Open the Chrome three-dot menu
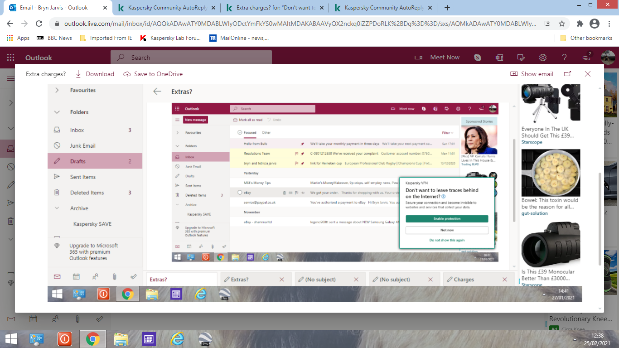619x348 pixels. click(609, 24)
